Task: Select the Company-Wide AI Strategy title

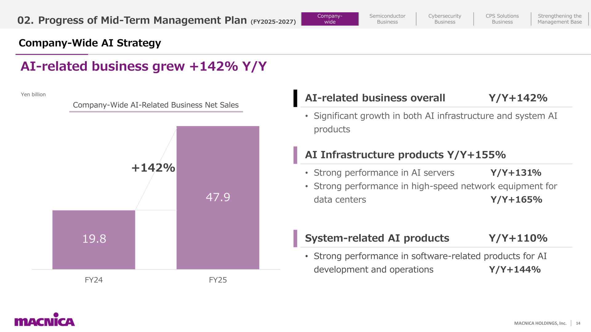Action: pyautogui.click(x=90, y=43)
